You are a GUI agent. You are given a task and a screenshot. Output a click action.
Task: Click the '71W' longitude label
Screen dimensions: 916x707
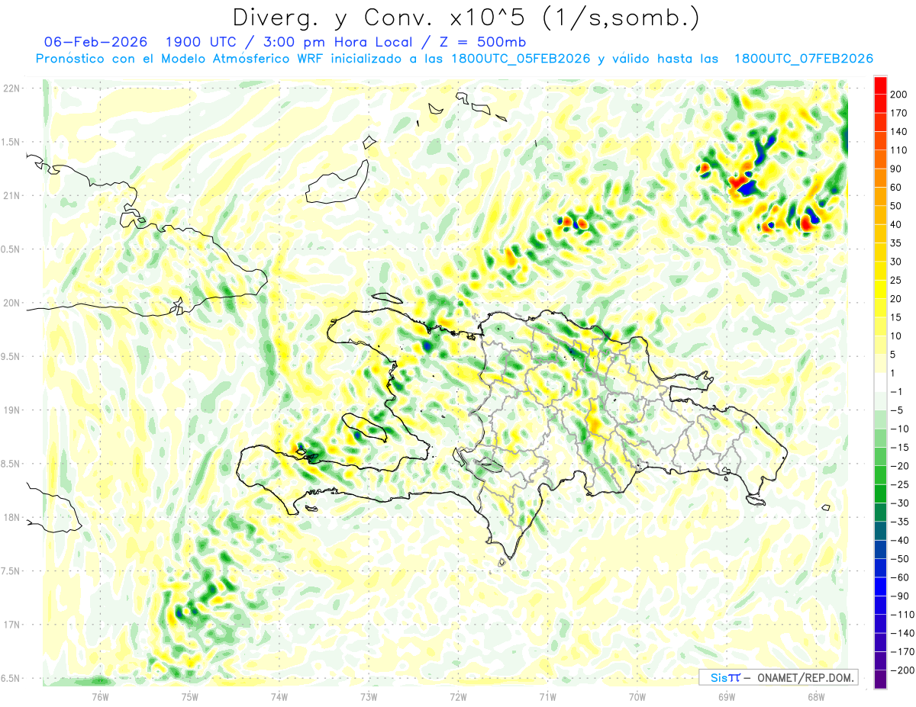(x=547, y=696)
